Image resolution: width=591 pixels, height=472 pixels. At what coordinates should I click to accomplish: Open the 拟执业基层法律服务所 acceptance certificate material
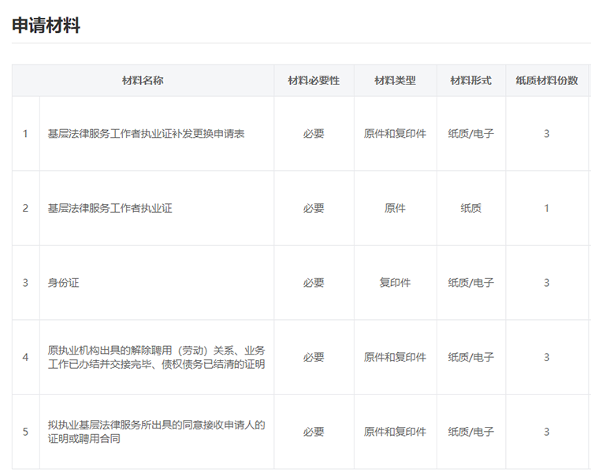(x=156, y=431)
